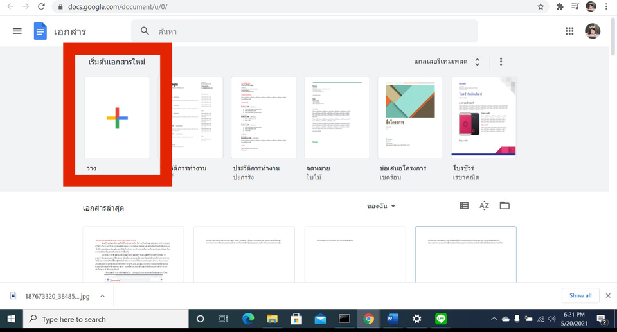Close the downloads bar

pyautogui.click(x=608, y=295)
